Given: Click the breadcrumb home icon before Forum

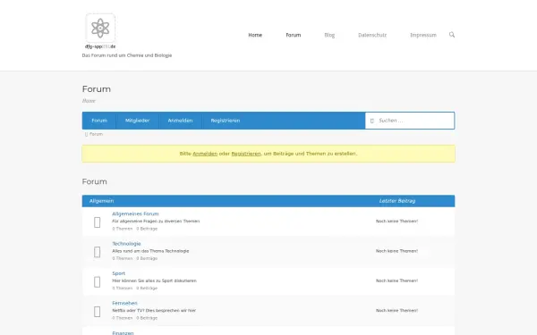Looking at the screenshot, I should point(86,134).
